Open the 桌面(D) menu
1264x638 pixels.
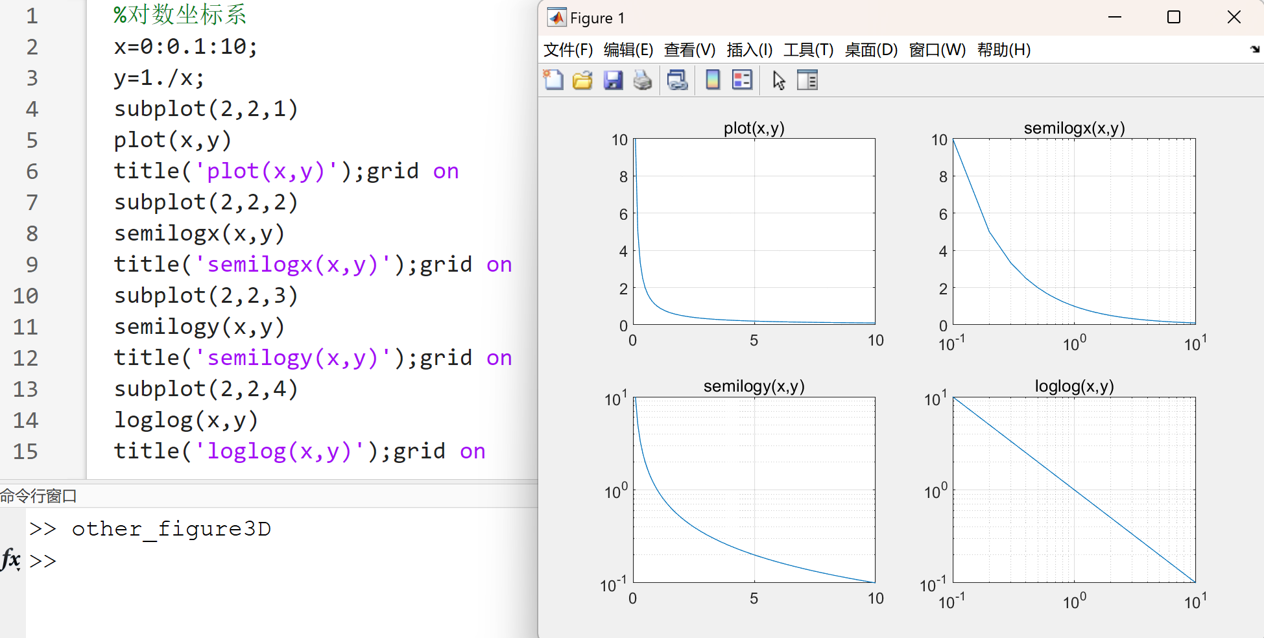pos(872,50)
